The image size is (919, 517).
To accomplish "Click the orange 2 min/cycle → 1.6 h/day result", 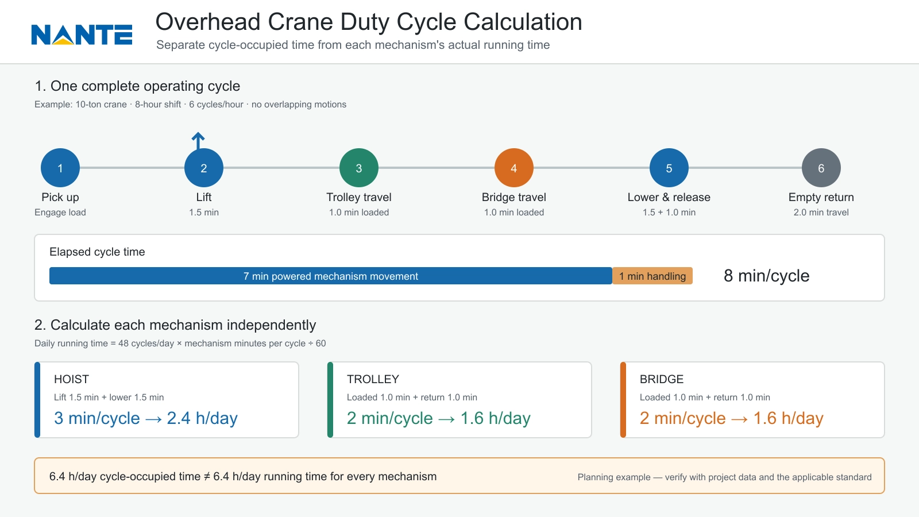I will point(732,418).
